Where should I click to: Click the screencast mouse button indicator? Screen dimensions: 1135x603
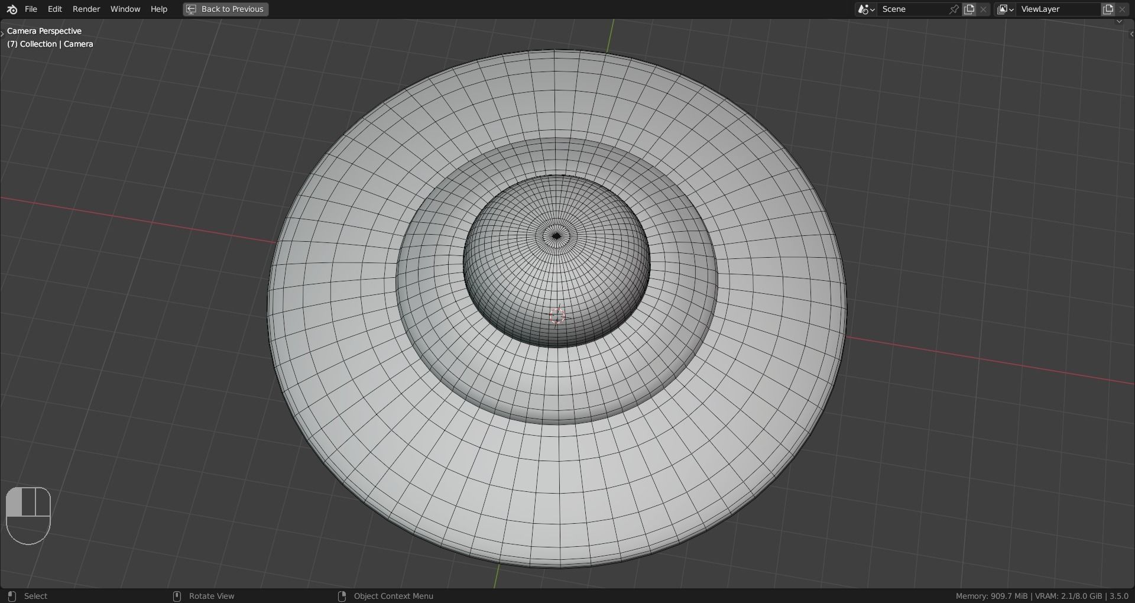(x=28, y=516)
